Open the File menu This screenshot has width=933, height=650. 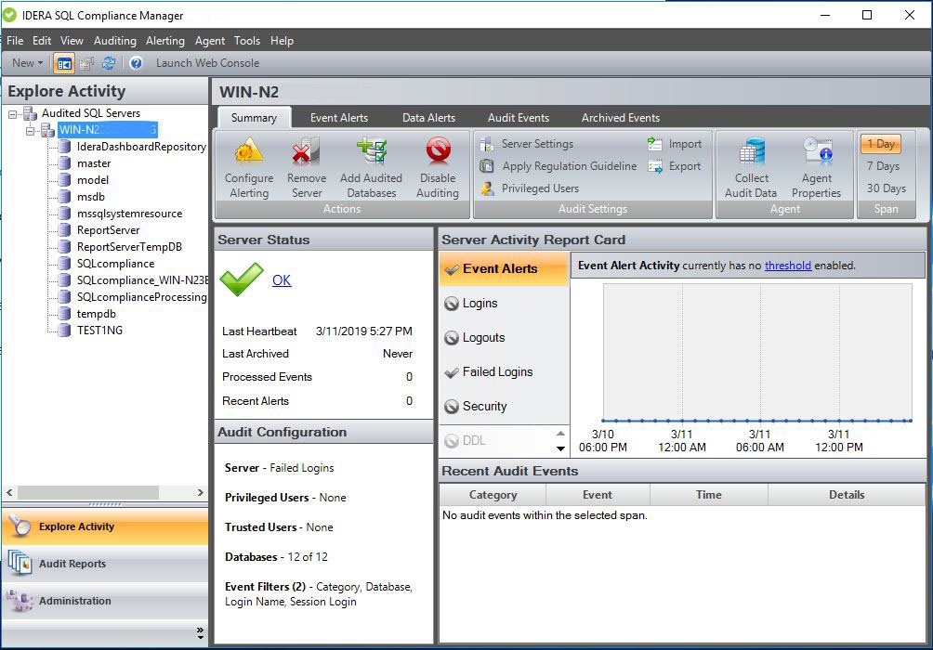[15, 41]
